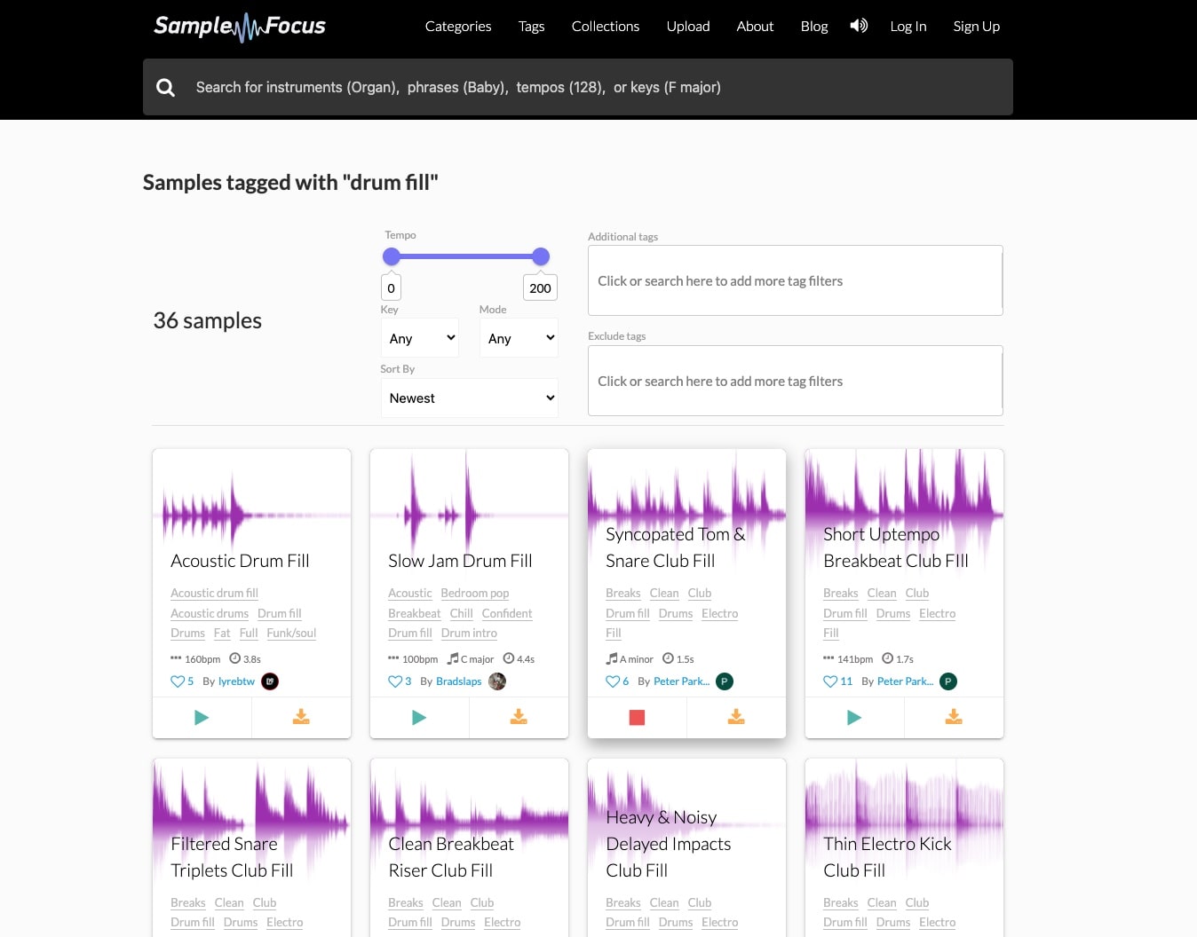The height and width of the screenshot is (937, 1197).
Task: Download Short Uptempo Breakbeat Club Fill
Action: coord(954,718)
